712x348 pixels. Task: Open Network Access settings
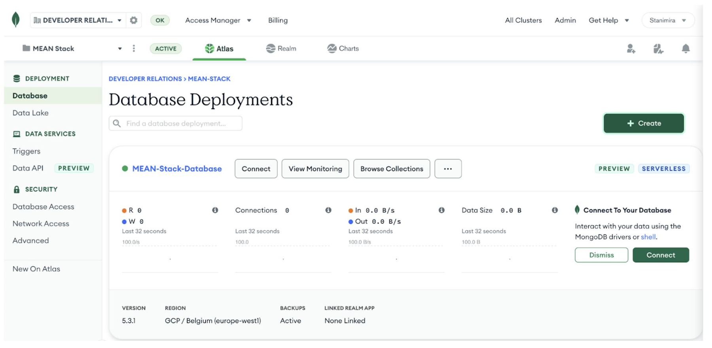[x=41, y=224]
